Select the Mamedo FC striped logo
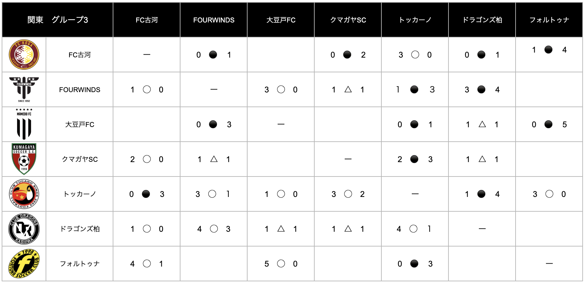Image resolution: width=585 pixels, height=284 pixels. 24,124
